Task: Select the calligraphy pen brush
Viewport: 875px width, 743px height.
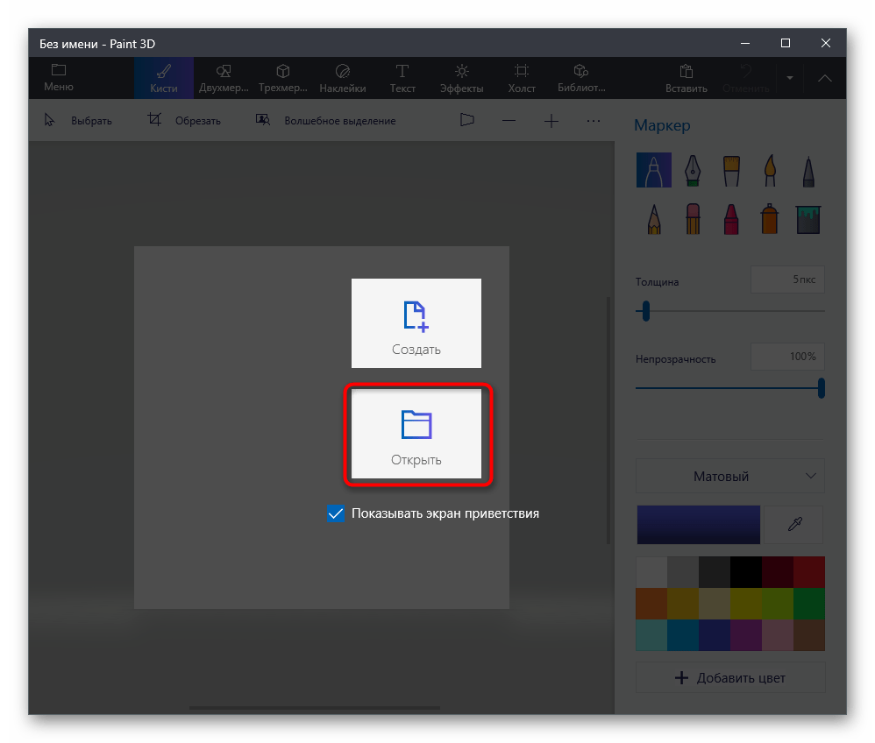Action: (x=693, y=170)
